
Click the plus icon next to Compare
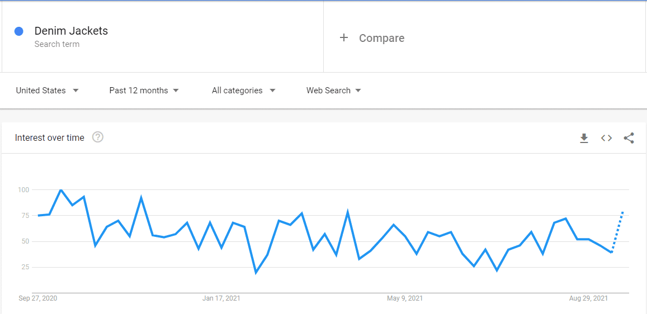344,38
